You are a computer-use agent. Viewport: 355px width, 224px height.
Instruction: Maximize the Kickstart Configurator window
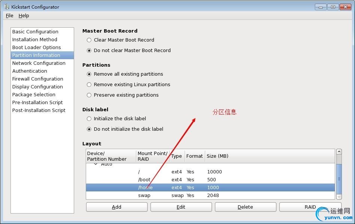click(x=333, y=7)
